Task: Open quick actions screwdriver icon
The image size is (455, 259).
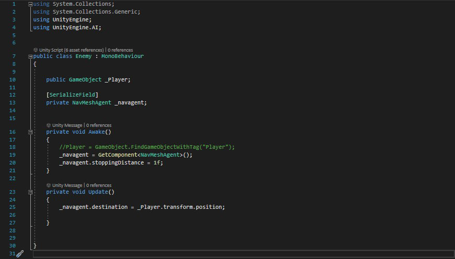Action: click(20, 254)
